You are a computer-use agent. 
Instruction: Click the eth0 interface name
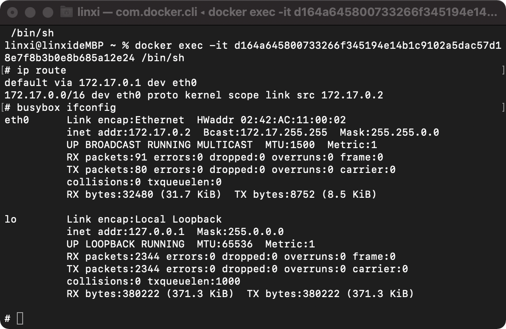(x=16, y=120)
